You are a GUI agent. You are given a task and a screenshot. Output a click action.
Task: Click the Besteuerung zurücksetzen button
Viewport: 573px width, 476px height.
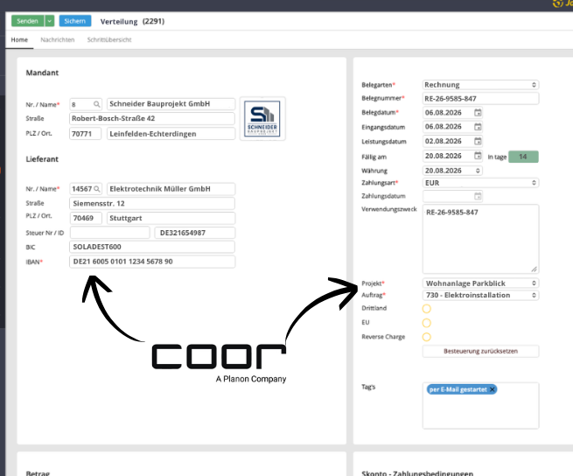tap(480, 352)
